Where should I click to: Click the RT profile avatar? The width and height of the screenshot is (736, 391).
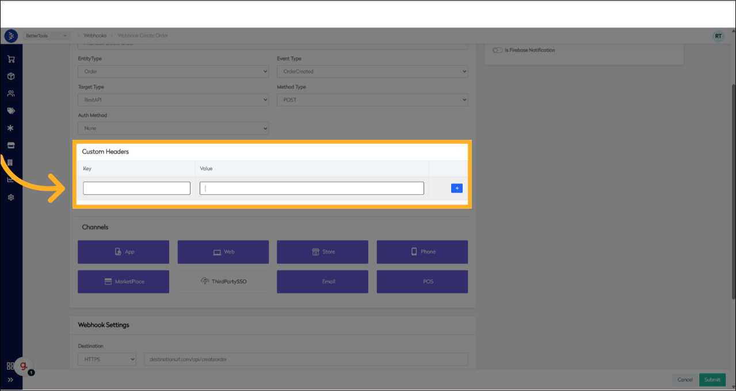click(718, 36)
